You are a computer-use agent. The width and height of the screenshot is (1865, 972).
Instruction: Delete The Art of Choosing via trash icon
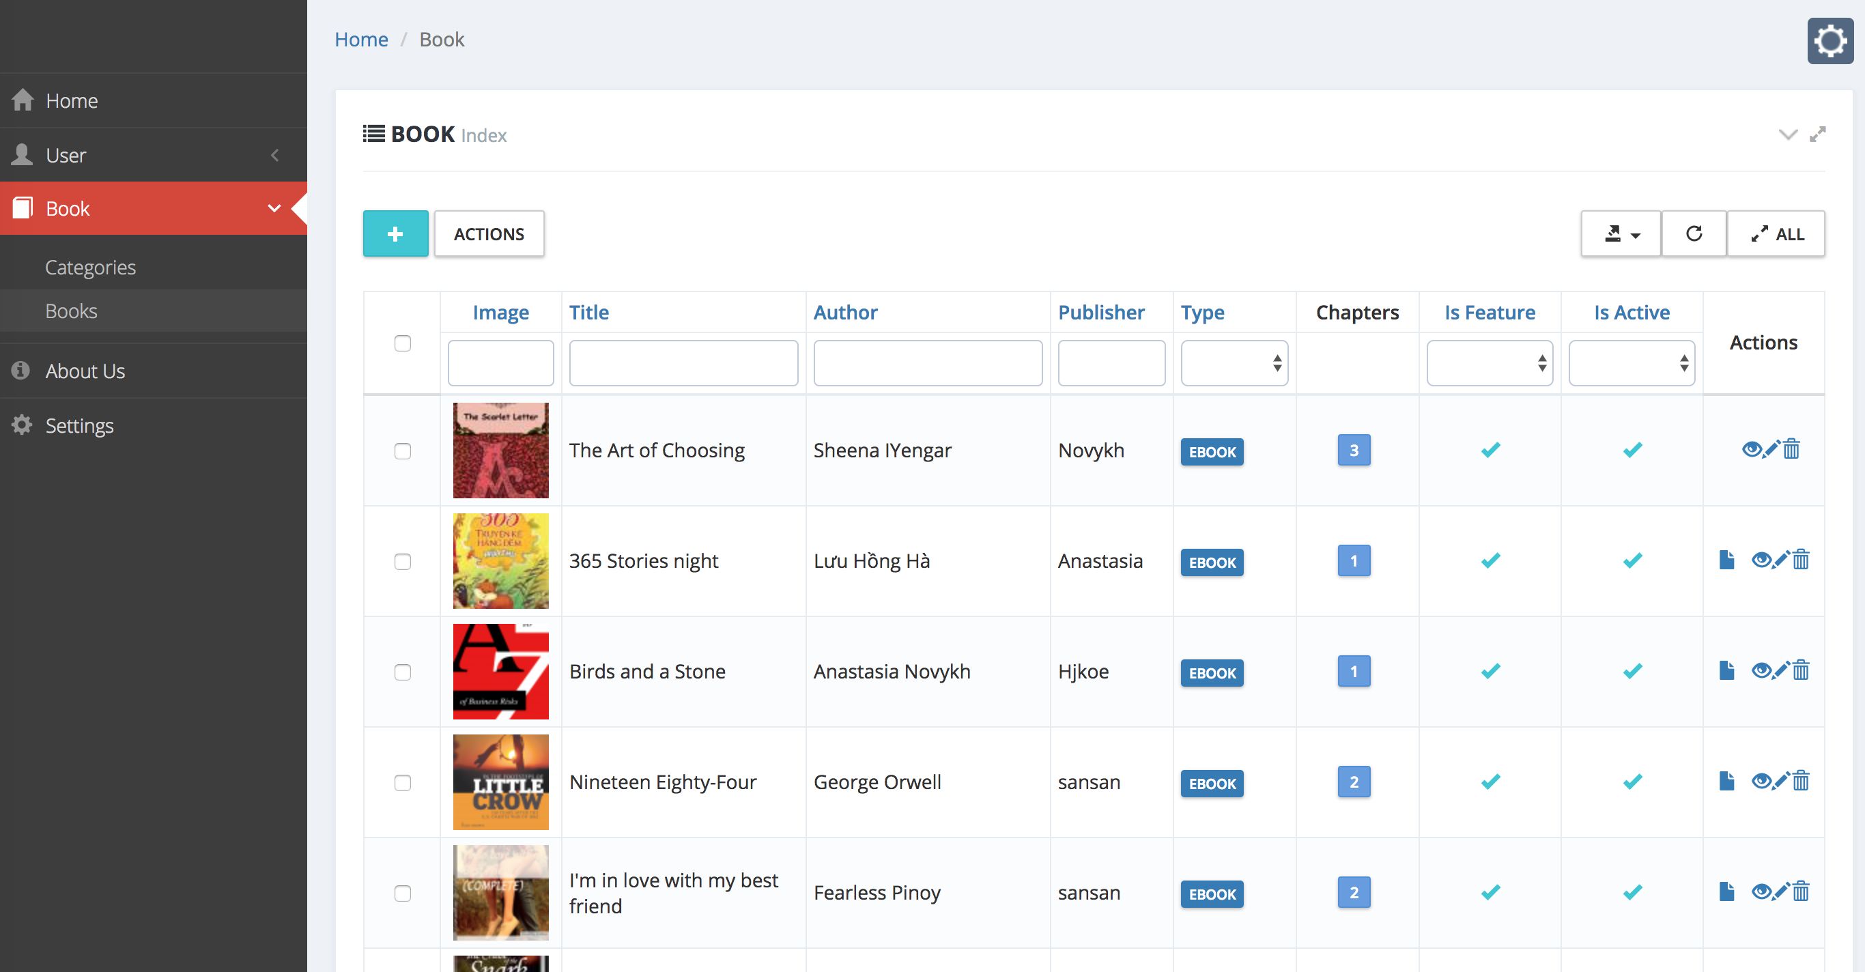point(1791,449)
